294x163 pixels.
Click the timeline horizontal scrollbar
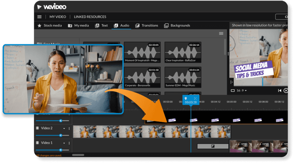click(x=78, y=155)
